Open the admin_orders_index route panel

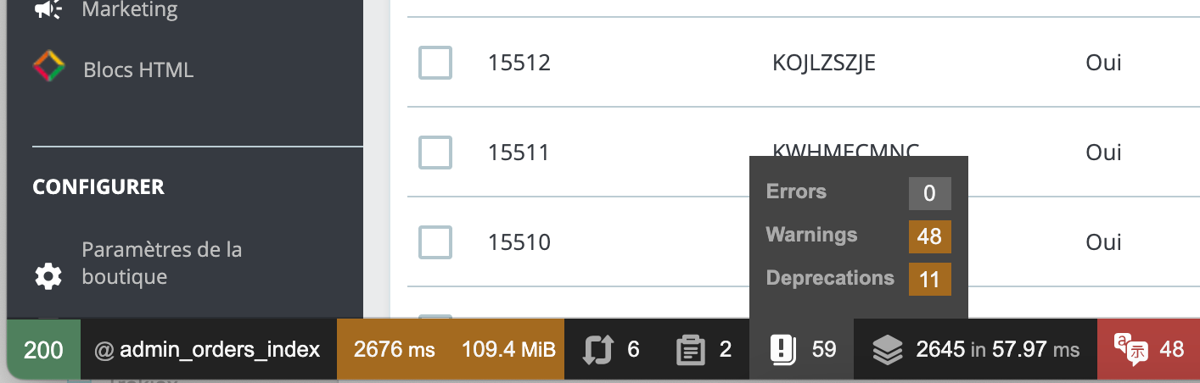tap(209, 349)
